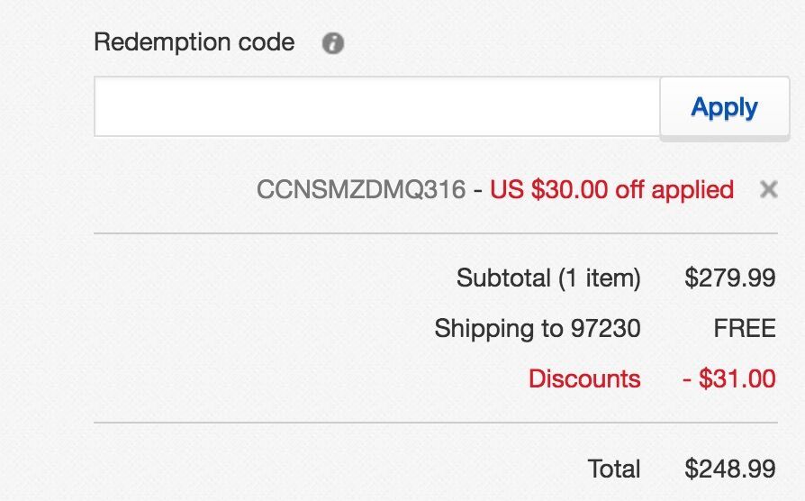Focus the redemption code text field
Screen dimensions: 805x501
376,107
